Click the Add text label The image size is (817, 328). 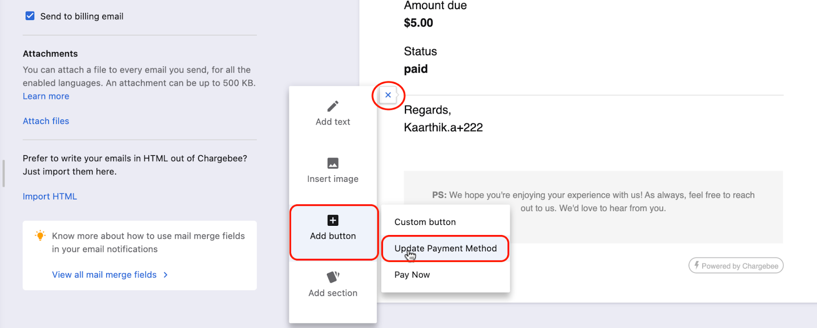[x=333, y=122]
